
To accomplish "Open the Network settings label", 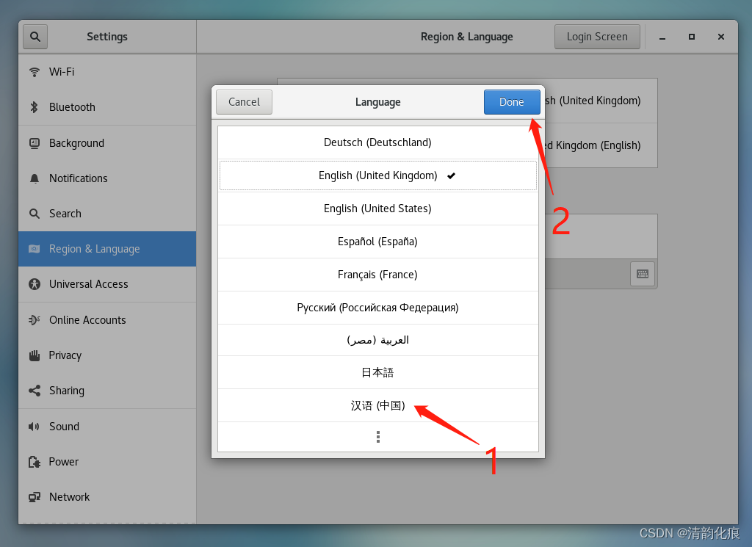I will (x=69, y=497).
